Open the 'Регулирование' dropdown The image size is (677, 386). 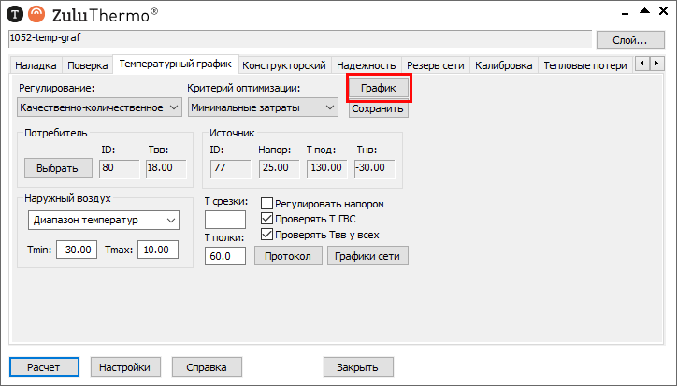click(x=99, y=108)
